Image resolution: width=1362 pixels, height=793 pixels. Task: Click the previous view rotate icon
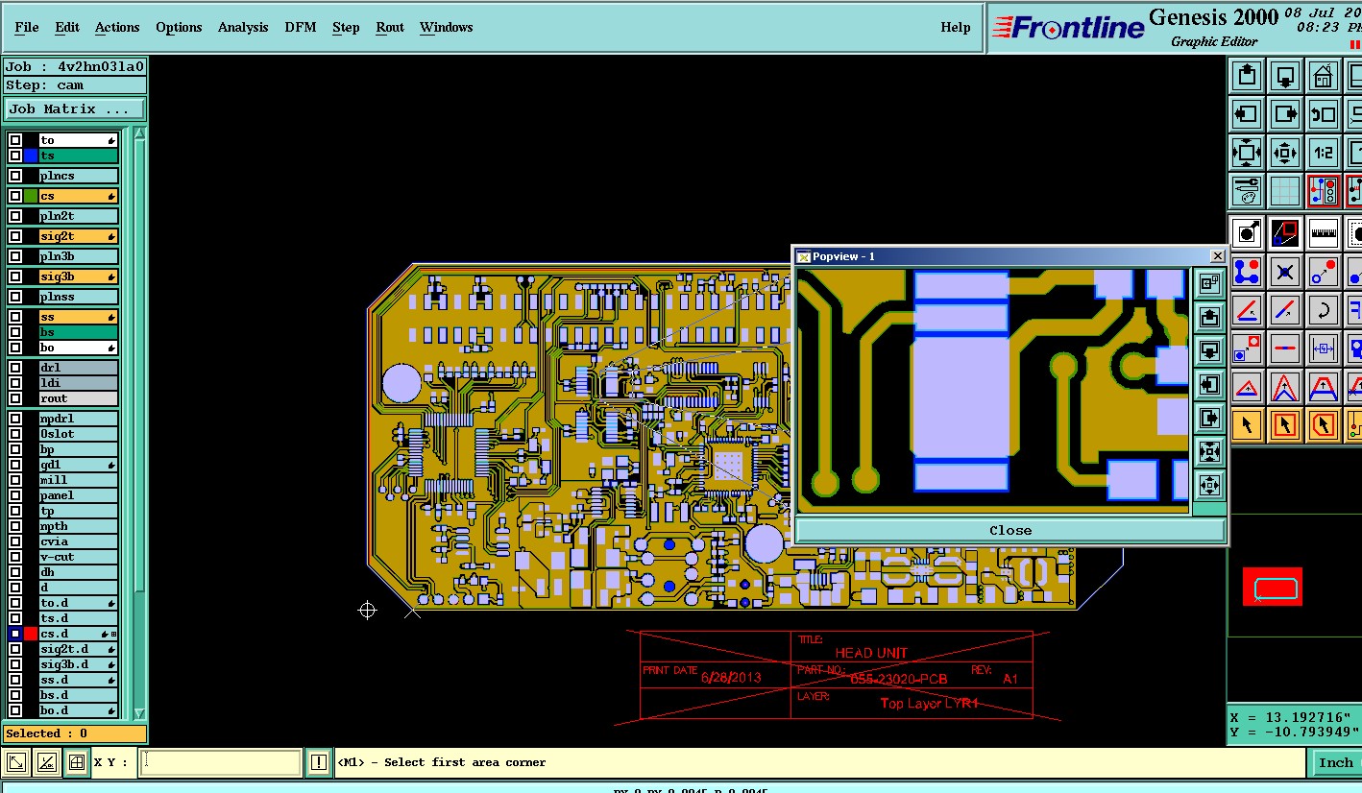pyautogui.click(x=1324, y=114)
